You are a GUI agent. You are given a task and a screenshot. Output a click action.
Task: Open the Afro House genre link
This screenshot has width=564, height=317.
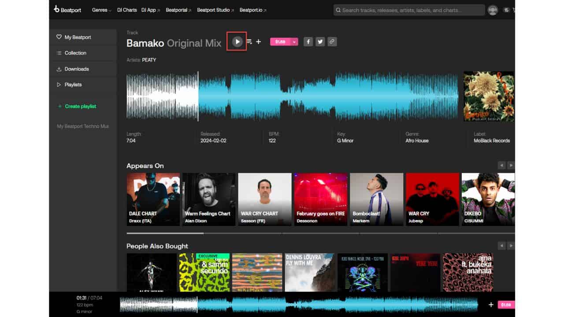[x=417, y=140]
